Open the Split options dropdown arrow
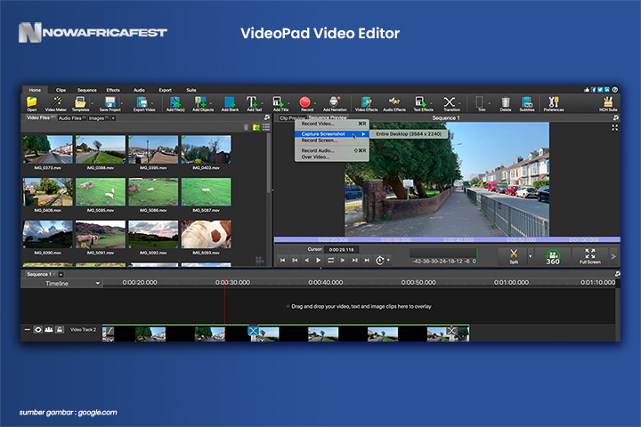 531,256
